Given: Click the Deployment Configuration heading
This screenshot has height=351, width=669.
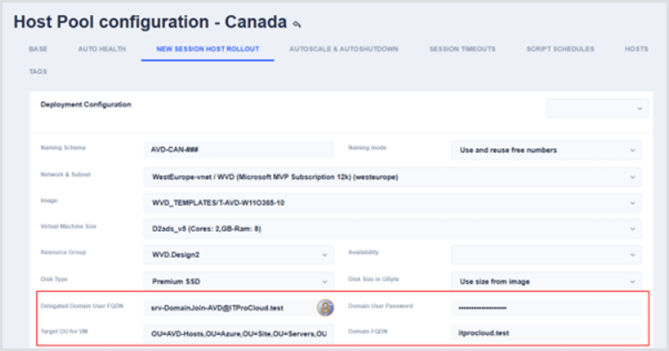Looking at the screenshot, I should pyautogui.click(x=86, y=105).
